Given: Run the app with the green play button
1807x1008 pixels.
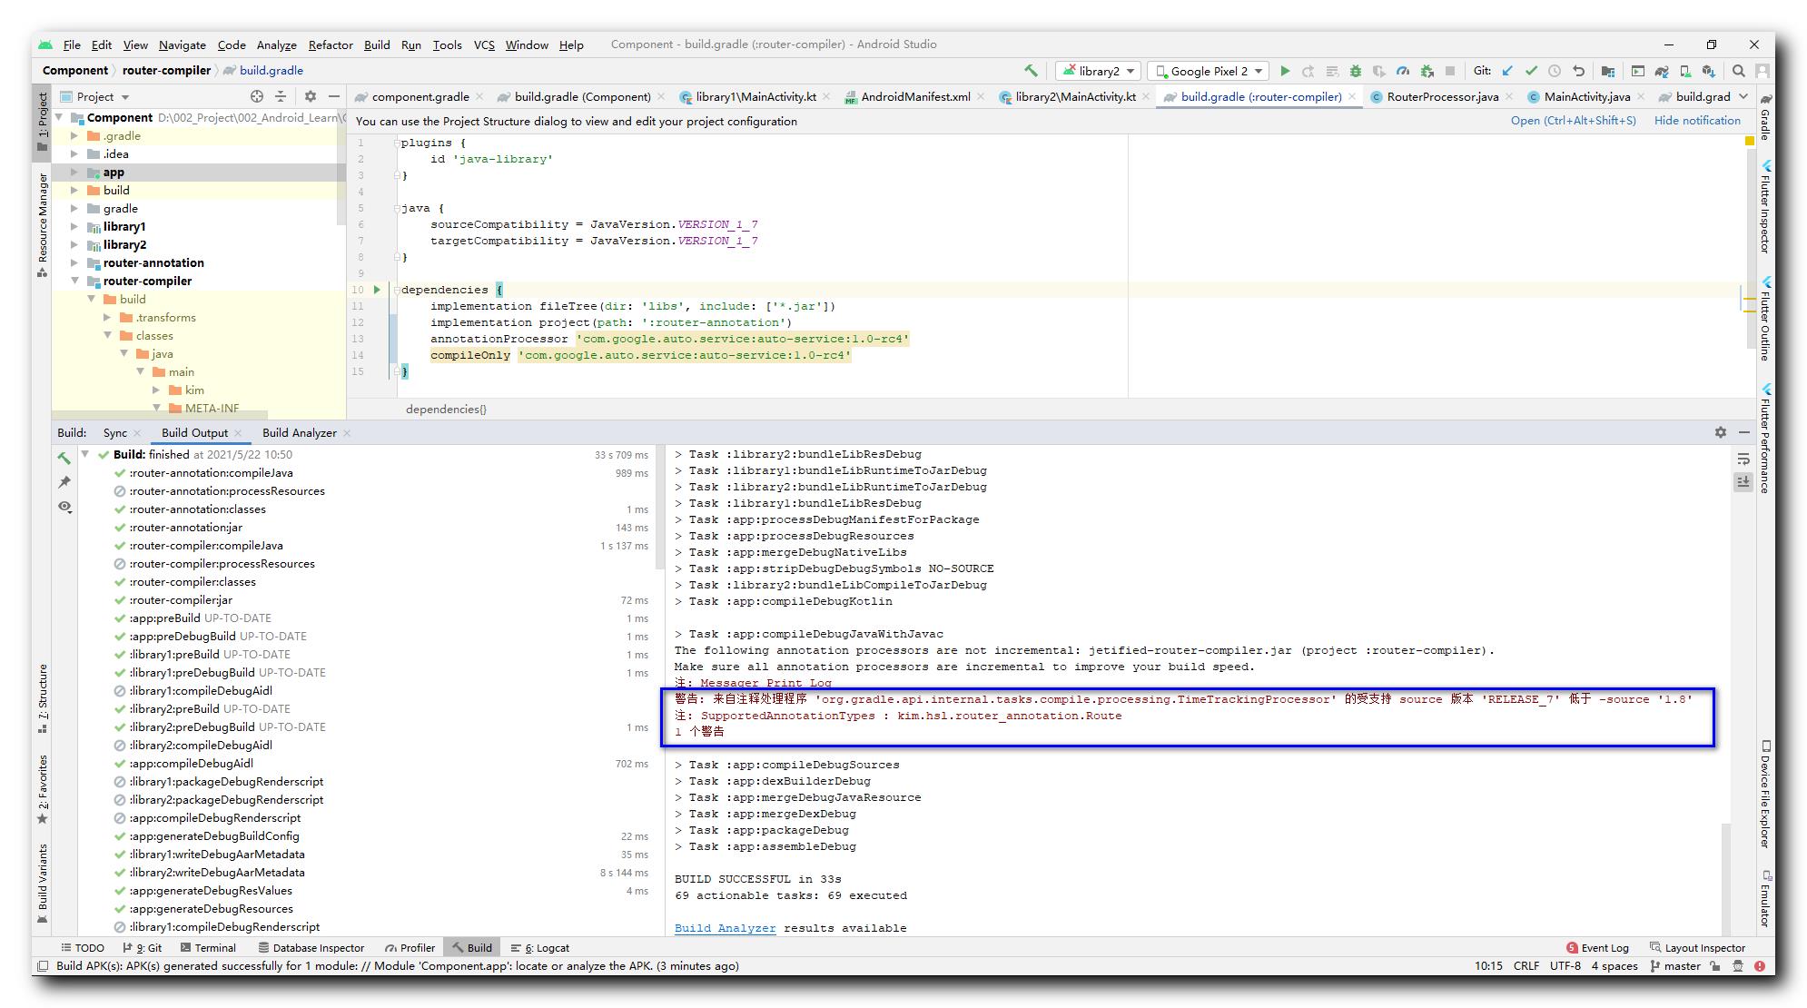Looking at the screenshot, I should click(1285, 71).
